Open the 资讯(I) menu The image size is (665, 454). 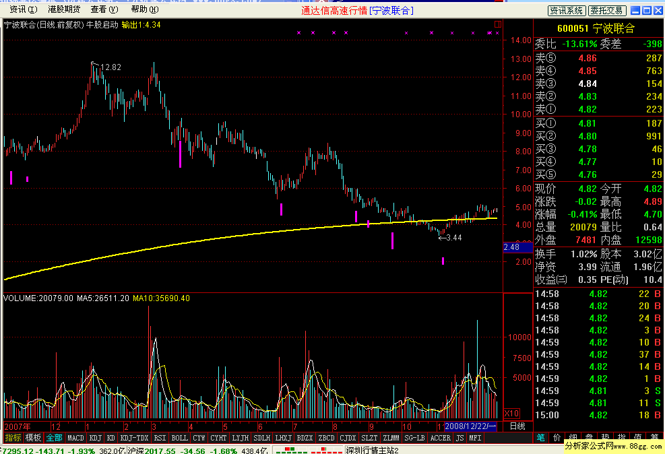[24, 9]
